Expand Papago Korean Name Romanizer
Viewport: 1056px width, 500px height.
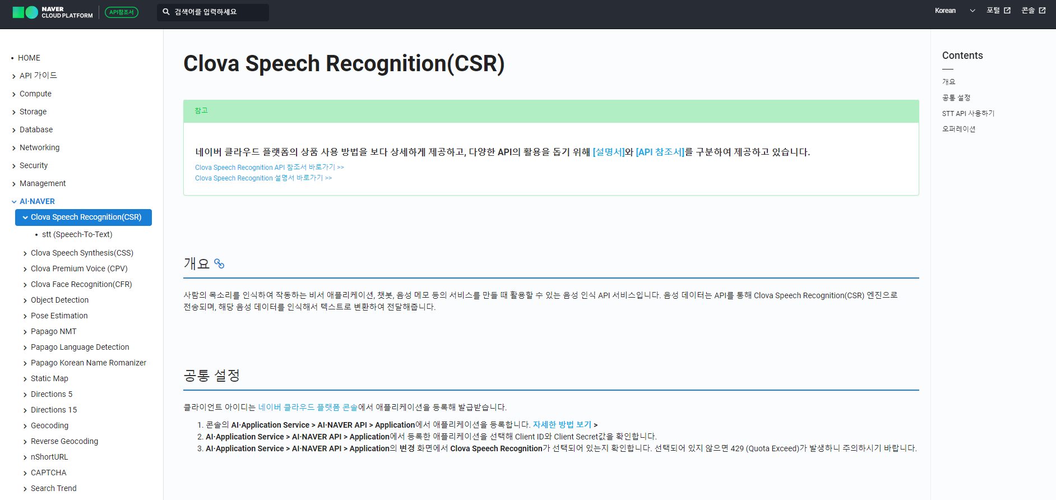click(x=89, y=363)
